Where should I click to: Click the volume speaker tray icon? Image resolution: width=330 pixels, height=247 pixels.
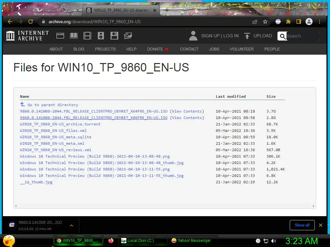tap(274, 241)
